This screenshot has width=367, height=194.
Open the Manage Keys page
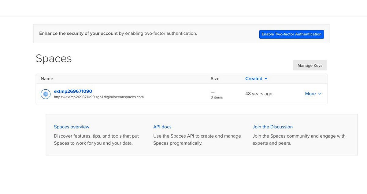(310, 65)
